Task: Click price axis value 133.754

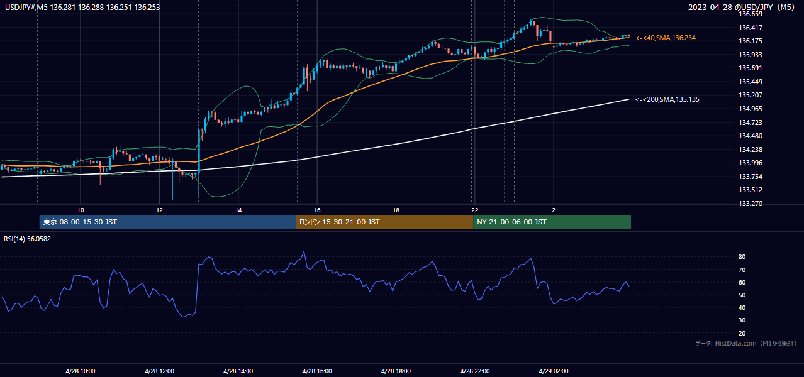Action: pos(751,177)
